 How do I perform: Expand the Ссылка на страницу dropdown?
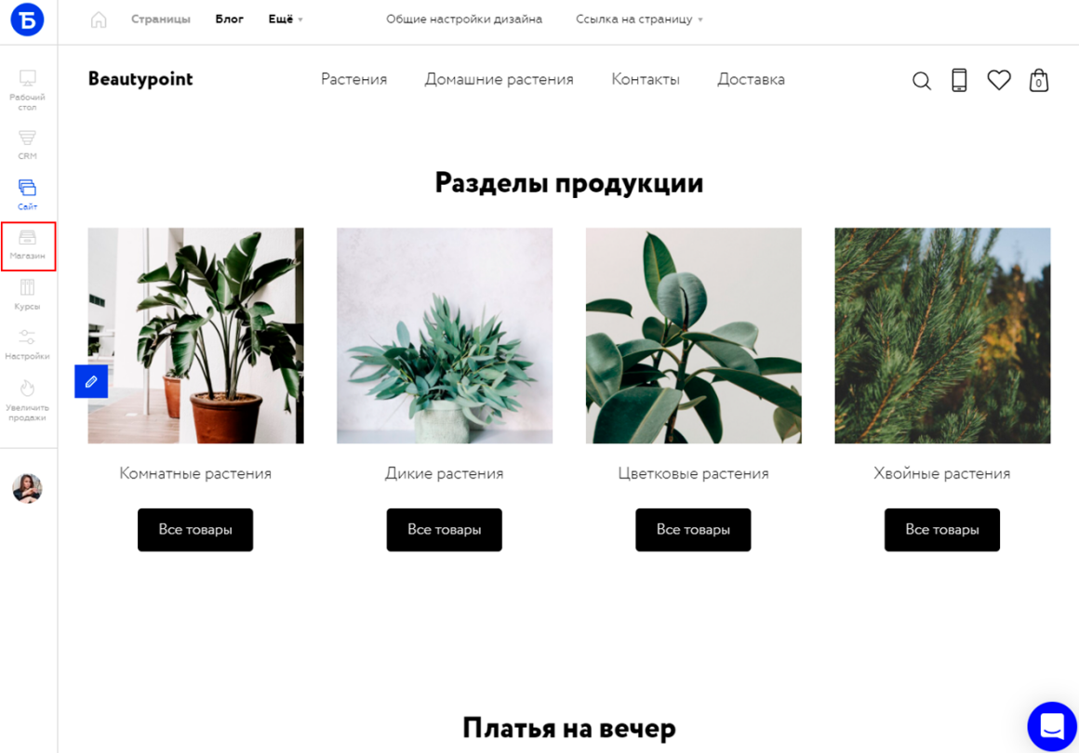click(639, 20)
